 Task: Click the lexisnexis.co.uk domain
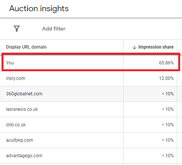22,109
